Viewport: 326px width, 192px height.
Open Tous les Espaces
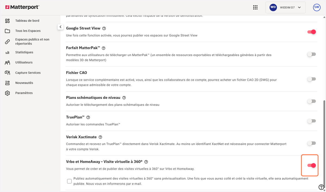point(28,31)
